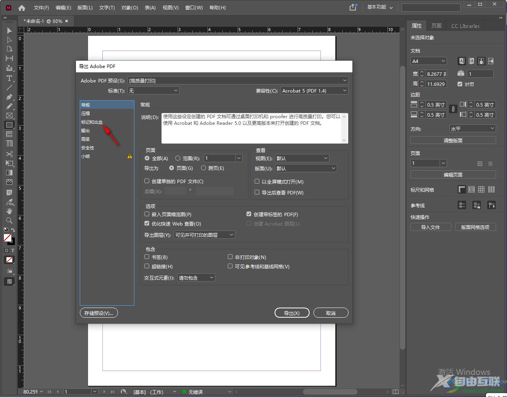The width and height of the screenshot is (507, 397).
Task: Uncheck Optimize for Fast Web View
Action: [147, 223]
